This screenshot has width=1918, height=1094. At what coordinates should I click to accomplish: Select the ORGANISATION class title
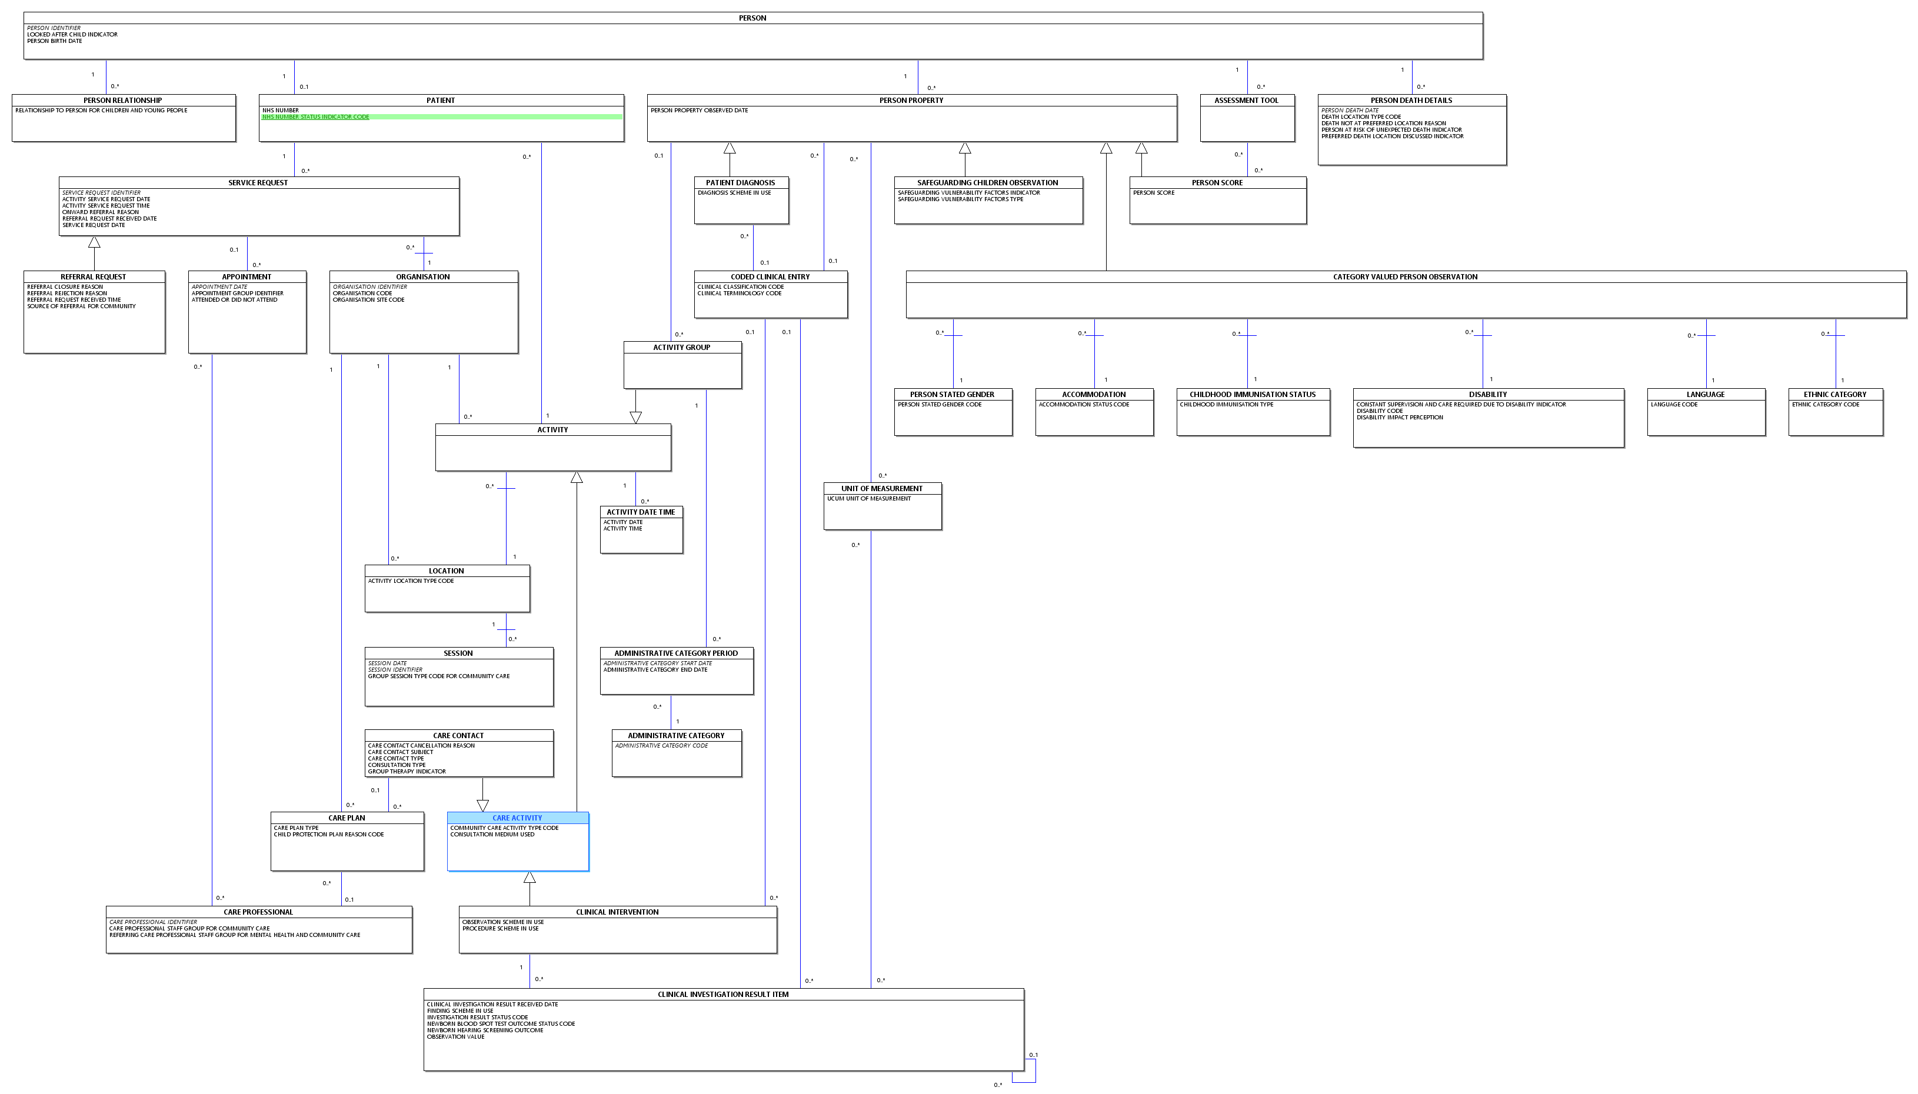coord(423,276)
